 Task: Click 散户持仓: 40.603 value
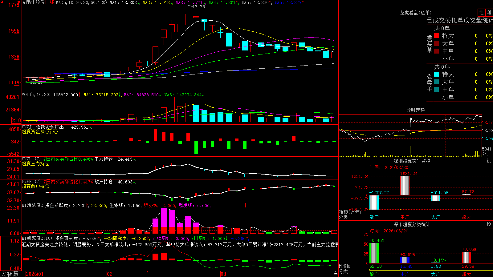115,182
